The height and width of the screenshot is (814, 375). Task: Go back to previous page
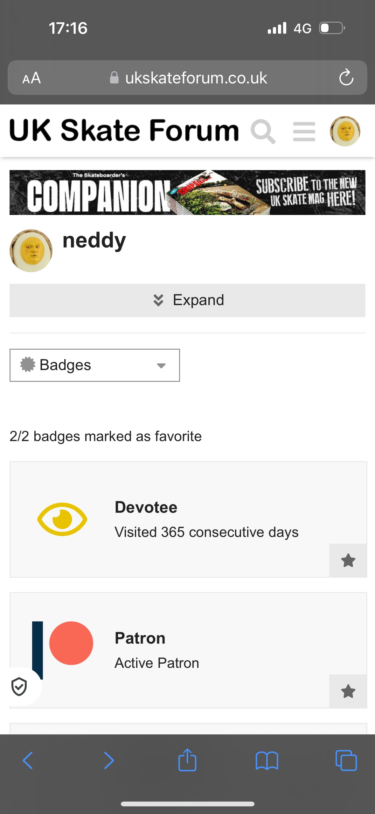(x=28, y=760)
